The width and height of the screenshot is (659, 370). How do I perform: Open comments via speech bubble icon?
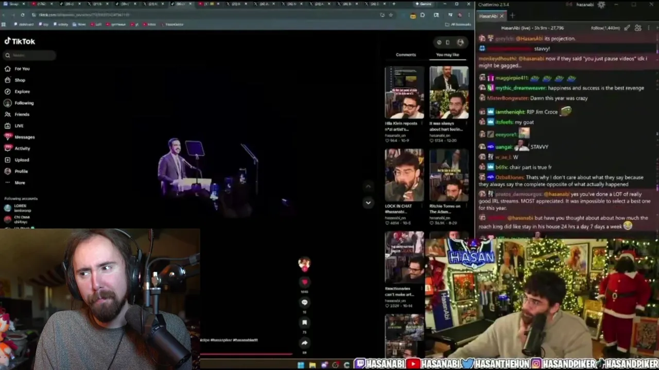[x=304, y=303]
